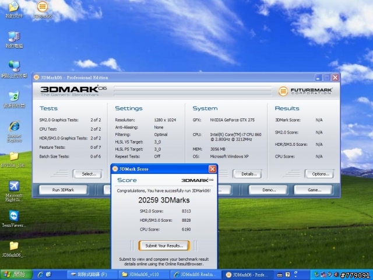Switch to 3DMark06_v110 folder taskbar item

point(144,275)
